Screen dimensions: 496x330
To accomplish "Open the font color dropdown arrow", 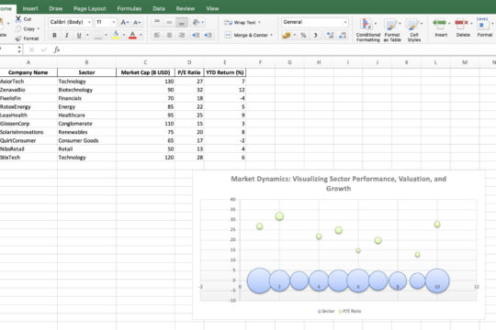I will click(x=141, y=35).
